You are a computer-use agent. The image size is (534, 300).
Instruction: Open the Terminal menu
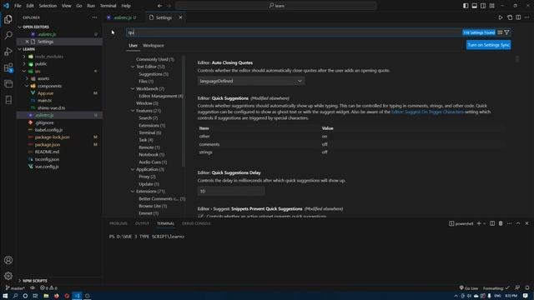108,6
